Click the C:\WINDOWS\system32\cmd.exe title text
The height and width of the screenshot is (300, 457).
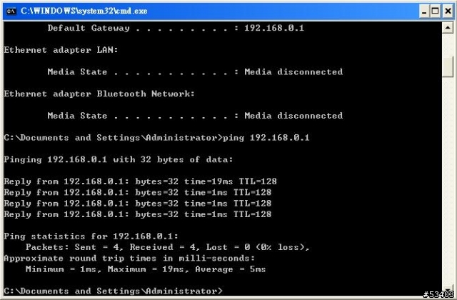point(84,11)
